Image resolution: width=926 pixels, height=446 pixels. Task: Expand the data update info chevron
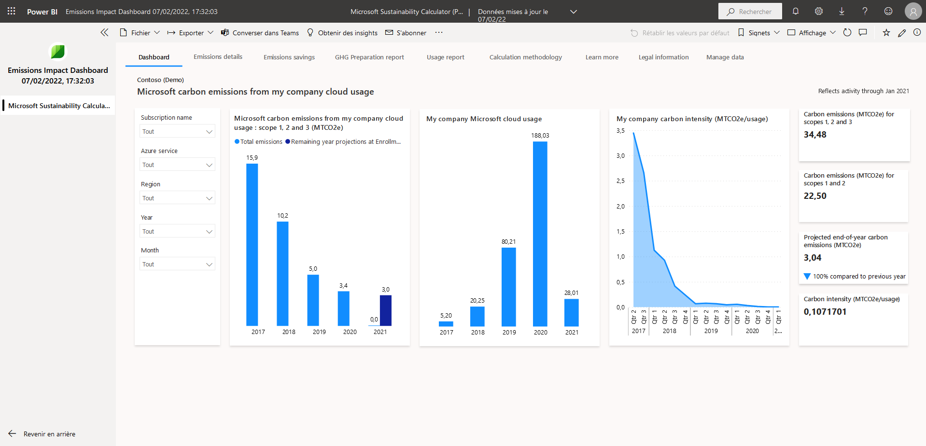(x=574, y=12)
